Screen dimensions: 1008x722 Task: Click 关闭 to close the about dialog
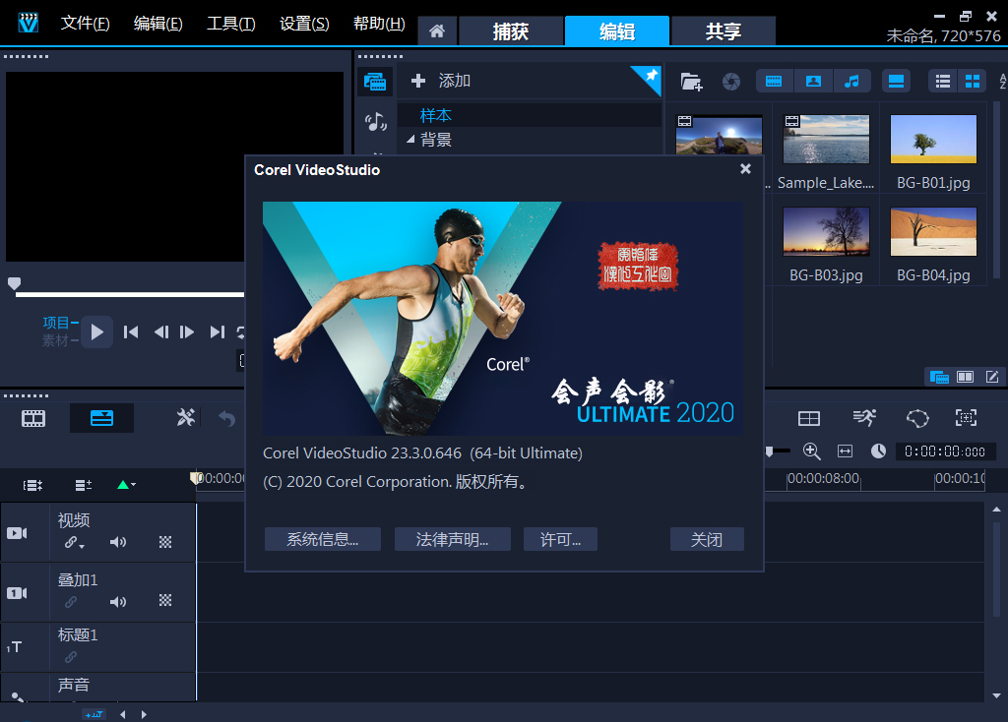click(x=707, y=540)
